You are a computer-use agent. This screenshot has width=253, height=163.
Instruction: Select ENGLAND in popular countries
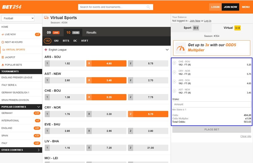(21, 128)
